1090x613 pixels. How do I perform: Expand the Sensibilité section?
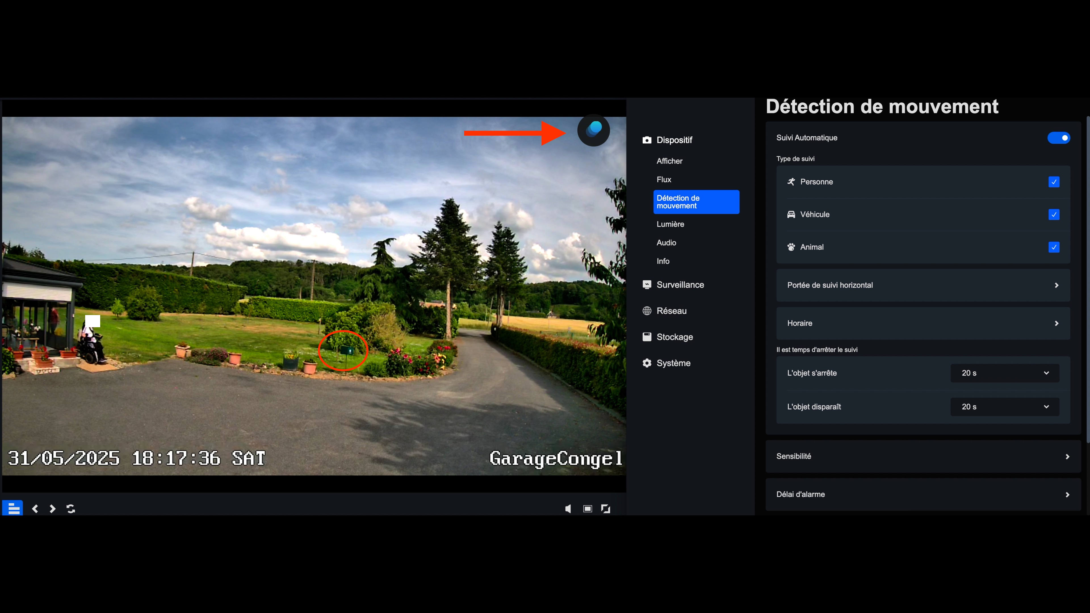(923, 456)
